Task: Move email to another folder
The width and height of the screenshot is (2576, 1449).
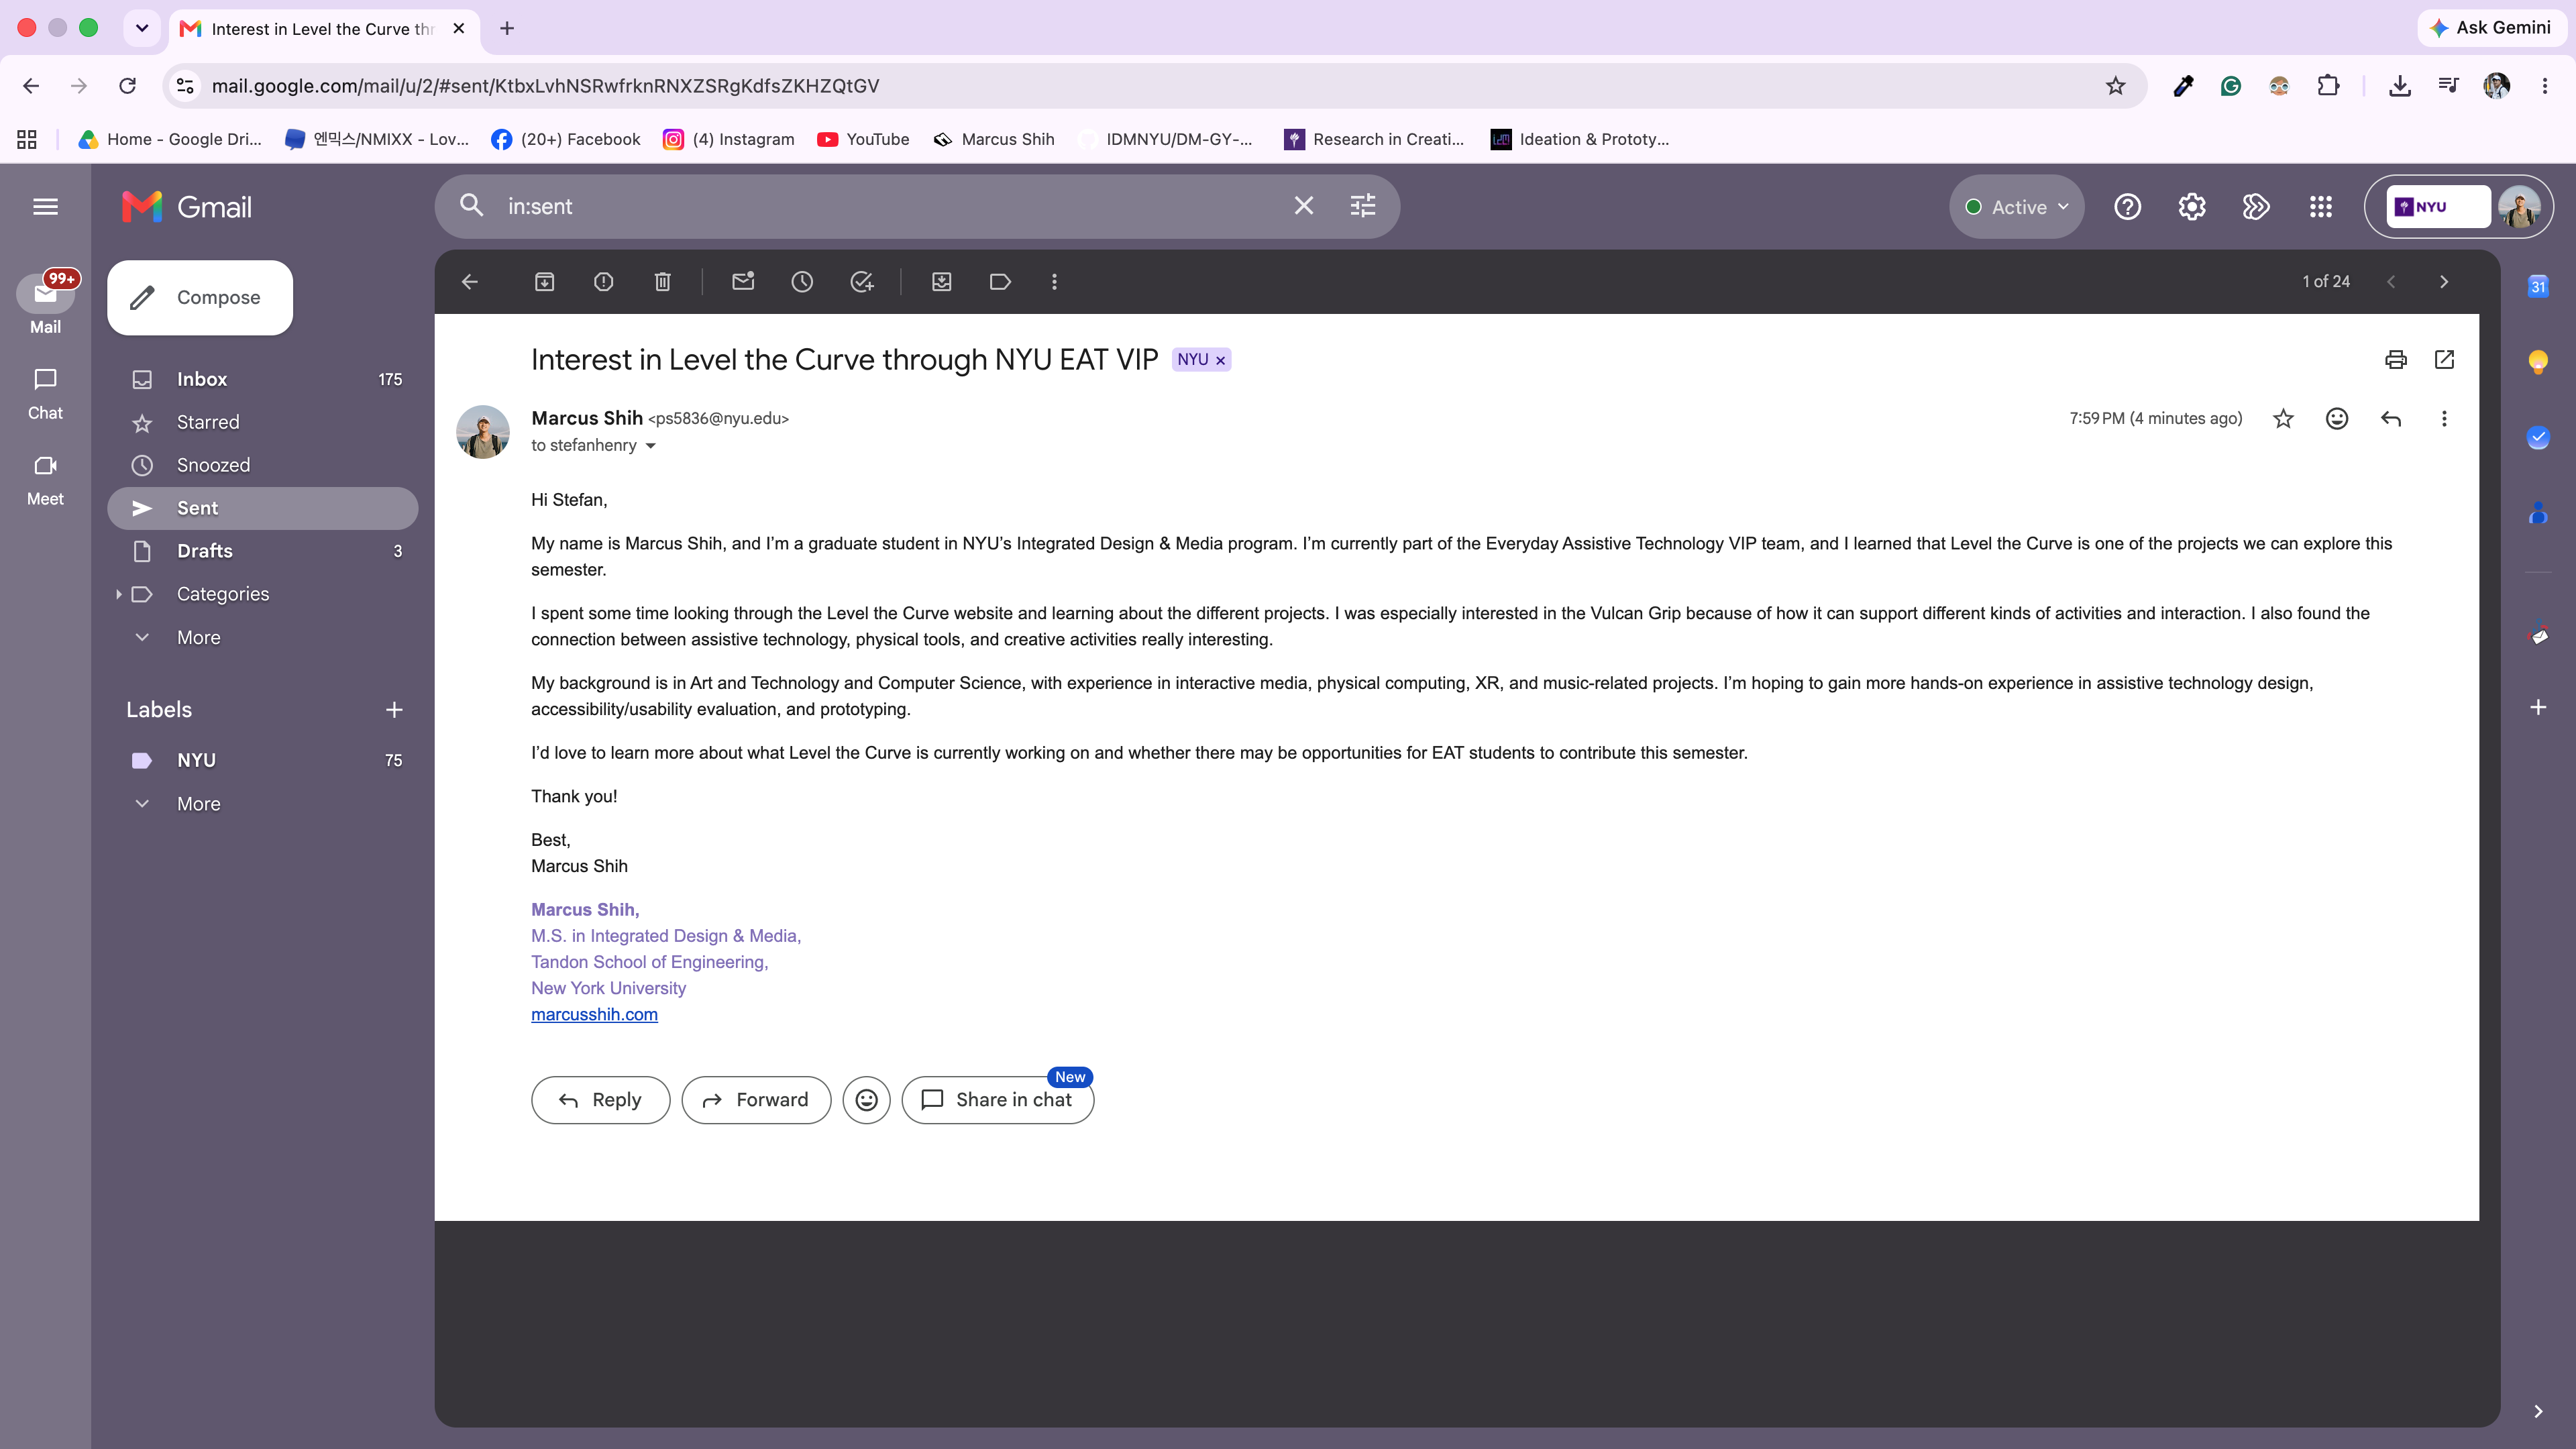Action: [942, 282]
